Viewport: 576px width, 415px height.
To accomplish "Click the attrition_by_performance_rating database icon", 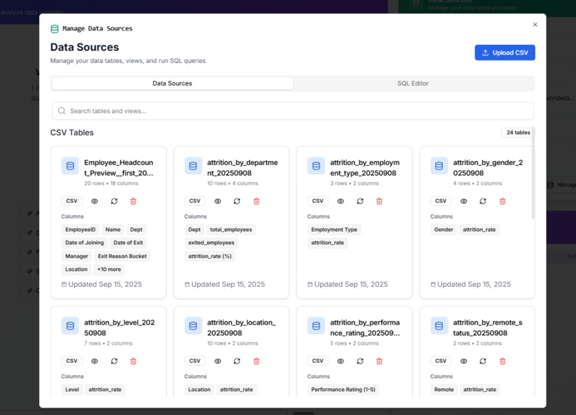I will [316, 326].
